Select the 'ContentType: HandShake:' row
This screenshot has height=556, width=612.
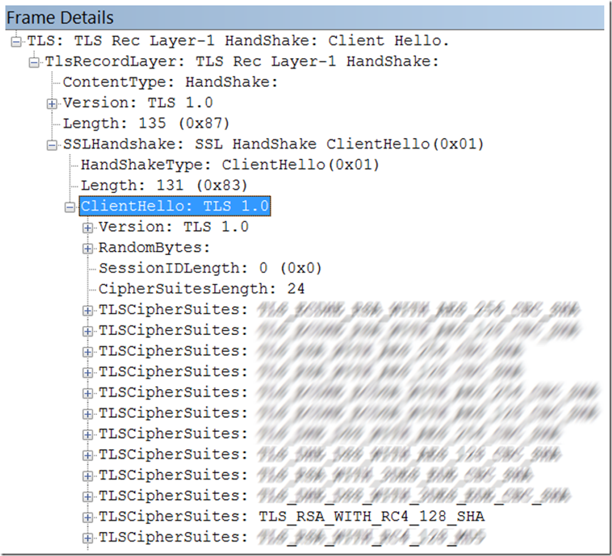[x=170, y=82]
